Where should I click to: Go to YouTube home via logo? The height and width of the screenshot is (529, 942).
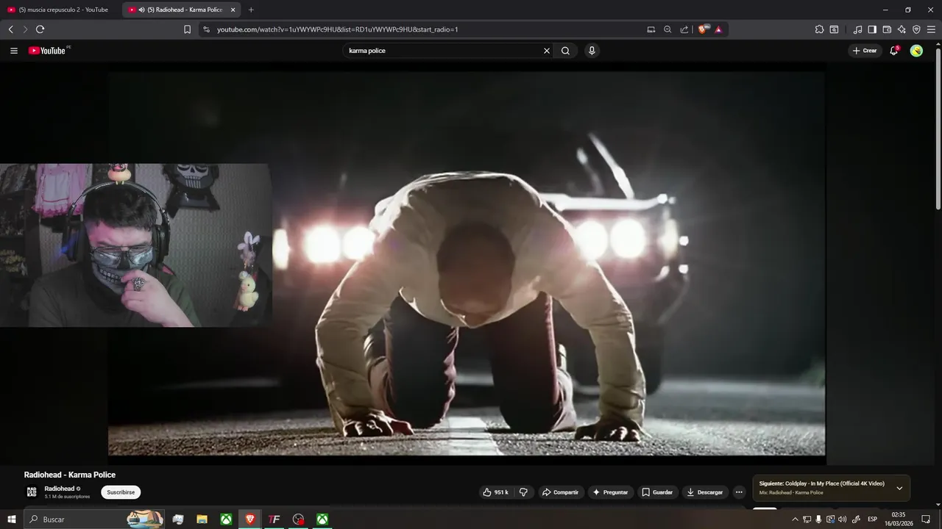(x=48, y=51)
